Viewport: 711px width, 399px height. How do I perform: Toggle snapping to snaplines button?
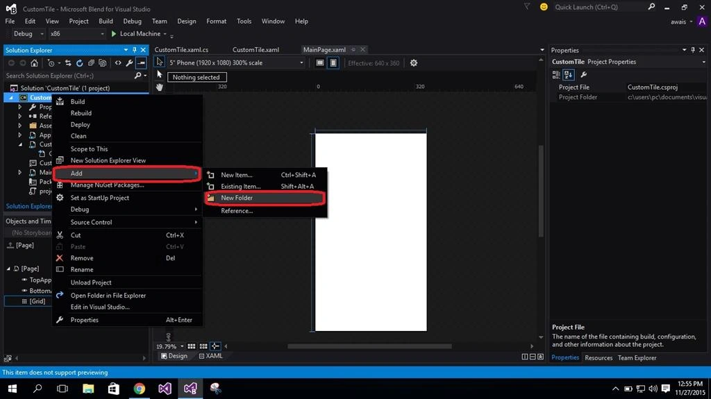click(215, 346)
